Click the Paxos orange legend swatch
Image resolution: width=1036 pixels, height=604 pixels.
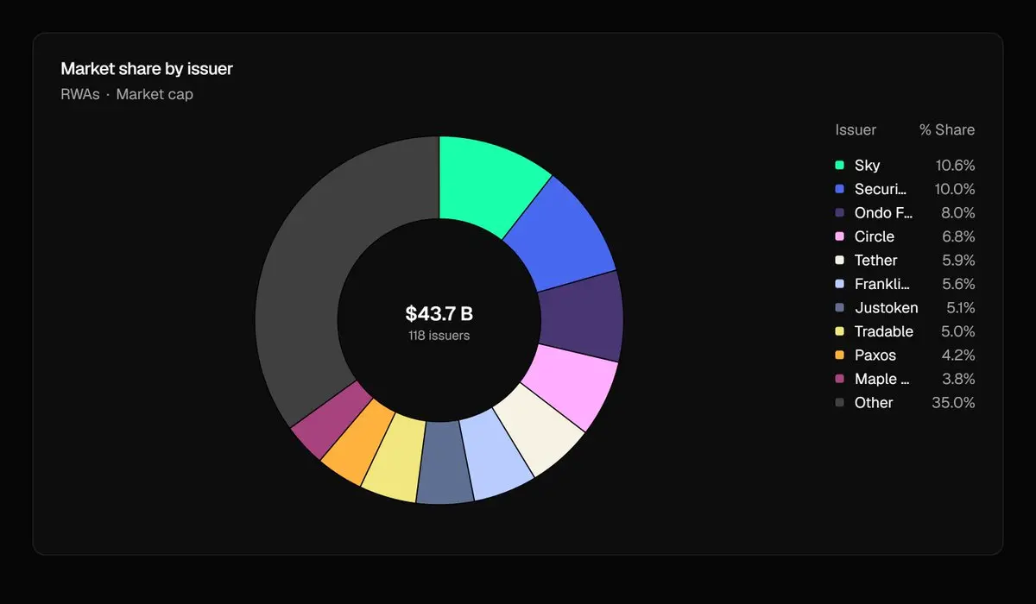click(x=839, y=355)
